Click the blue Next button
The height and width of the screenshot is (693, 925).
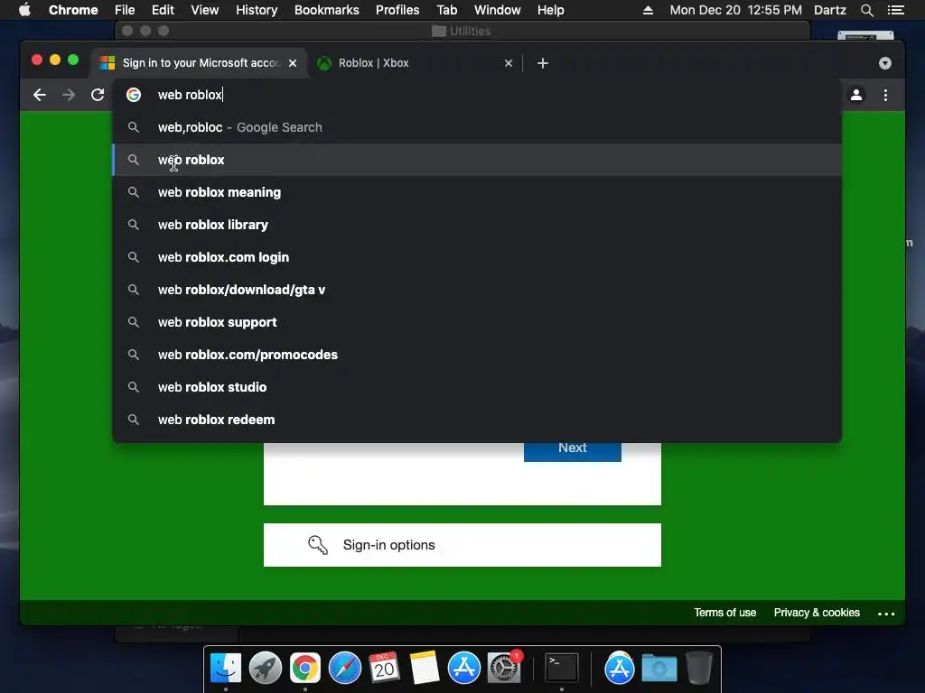pos(572,451)
